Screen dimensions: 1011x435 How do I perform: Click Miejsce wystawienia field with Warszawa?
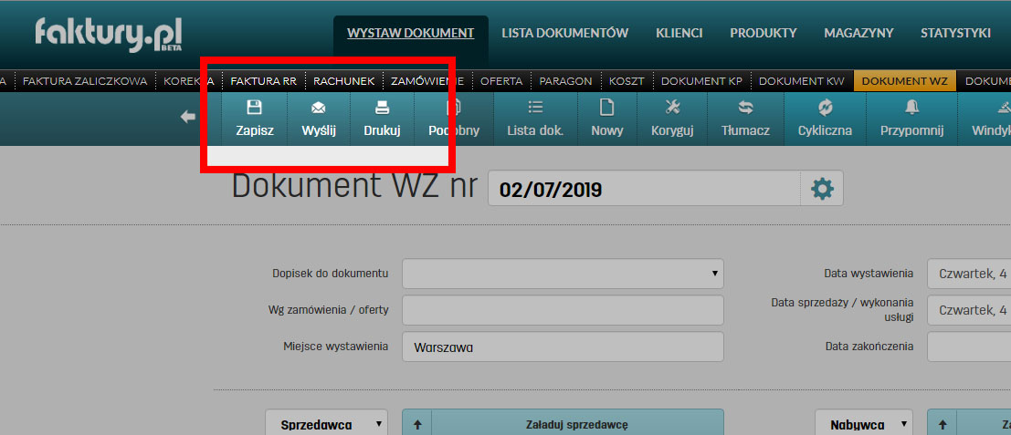click(563, 347)
